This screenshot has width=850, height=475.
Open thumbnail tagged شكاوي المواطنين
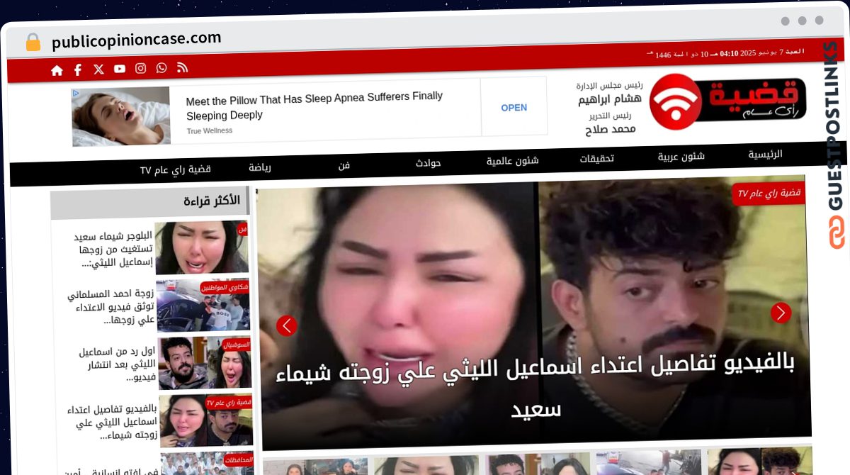203,306
